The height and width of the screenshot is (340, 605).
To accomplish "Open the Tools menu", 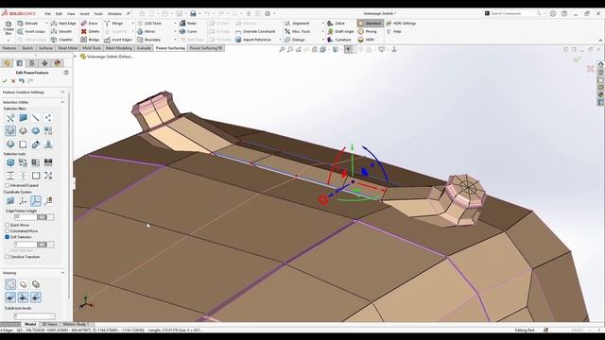I will [98, 13].
